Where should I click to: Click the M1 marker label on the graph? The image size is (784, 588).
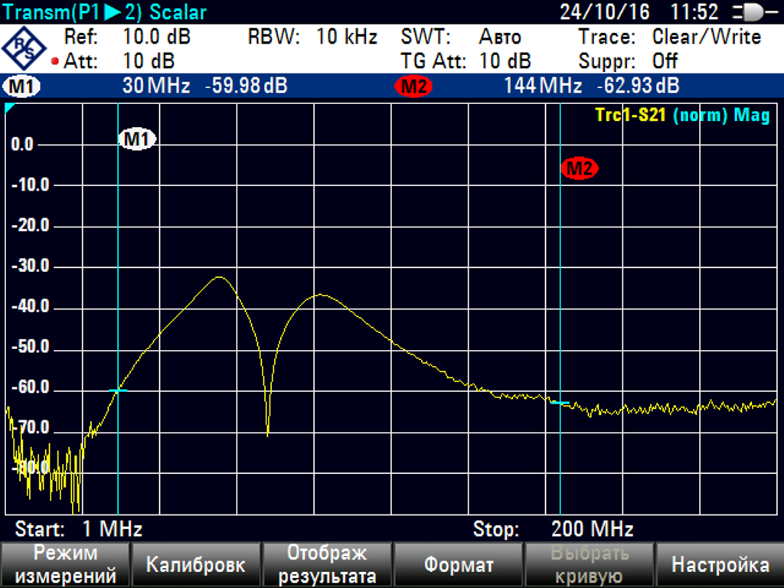click(x=137, y=139)
